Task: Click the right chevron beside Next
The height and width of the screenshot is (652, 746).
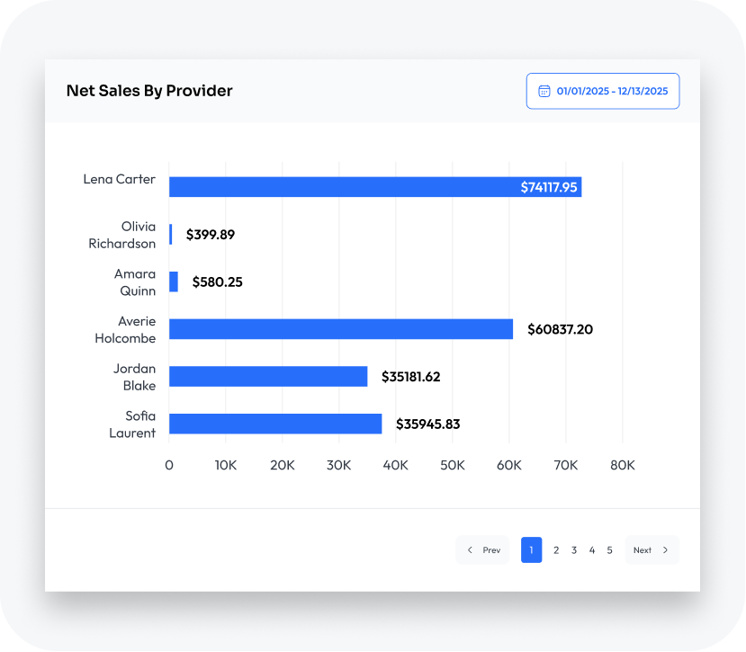Action: click(666, 550)
